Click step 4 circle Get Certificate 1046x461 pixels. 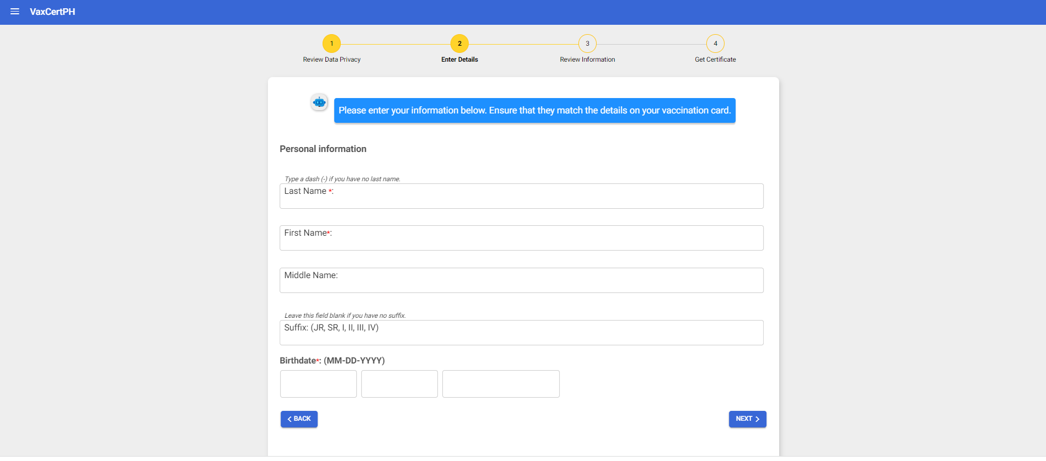click(x=715, y=44)
